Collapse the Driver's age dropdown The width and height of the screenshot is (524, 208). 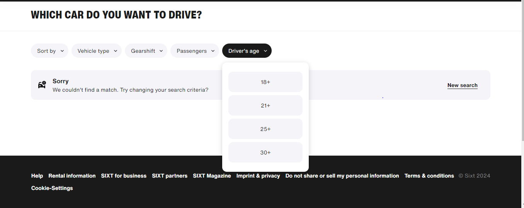pos(247,51)
